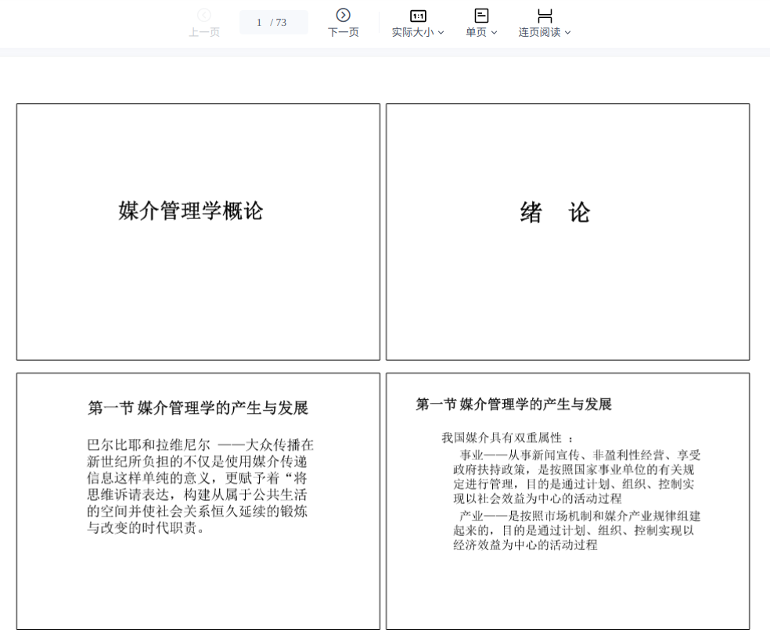770x637 pixels.
Task: Click the line 我国媒介具有双重属性
Action: point(507,437)
